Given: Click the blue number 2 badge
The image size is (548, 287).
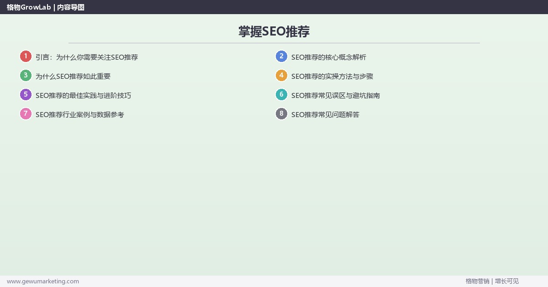Looking at the screenshot, I should 281,56.
